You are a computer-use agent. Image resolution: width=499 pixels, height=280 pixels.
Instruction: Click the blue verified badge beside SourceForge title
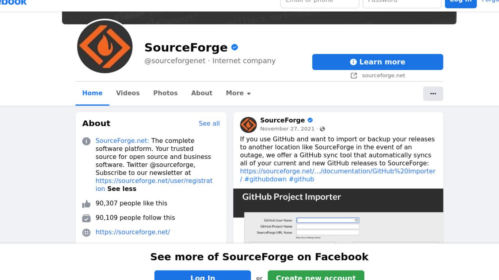[235, 47]
